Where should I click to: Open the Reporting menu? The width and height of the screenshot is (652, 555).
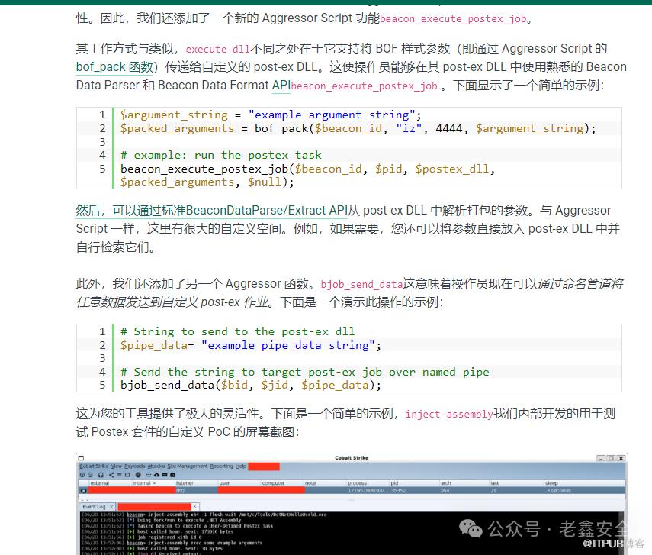coord(222,466)
